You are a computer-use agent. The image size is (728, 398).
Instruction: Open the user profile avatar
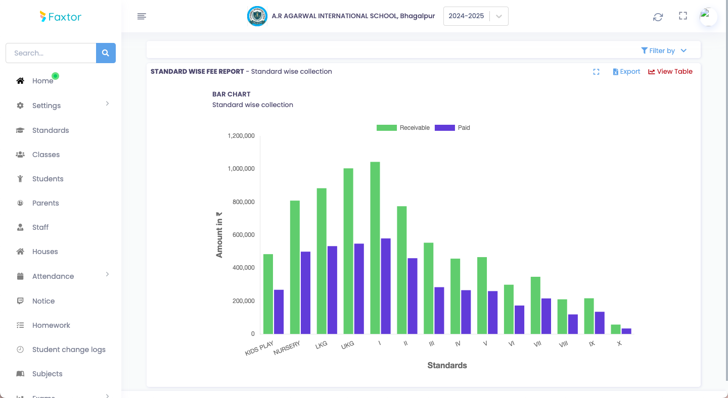coord(708,16)
